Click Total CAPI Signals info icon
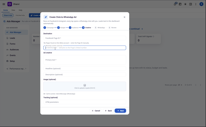This screenshot has height=127, width=206. pyautogui.click(x=153, y=37)
